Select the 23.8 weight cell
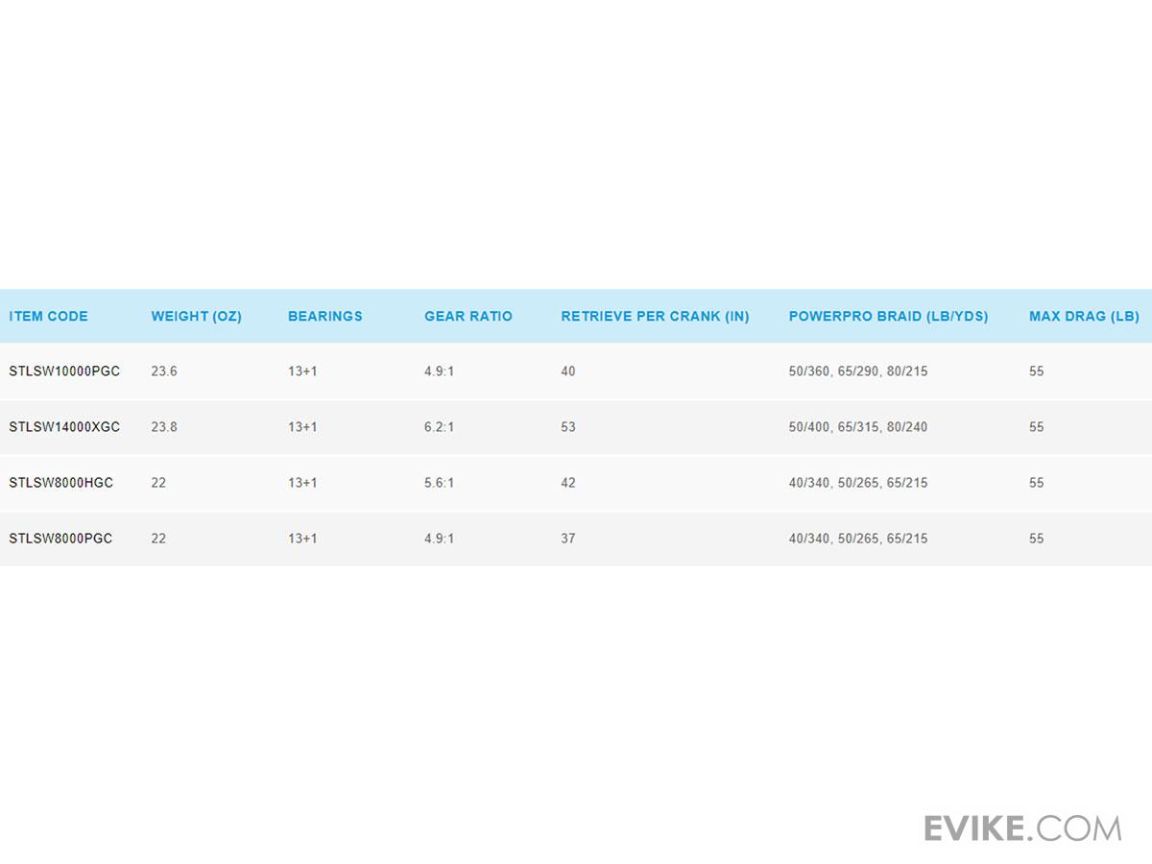The height and width of the screenshot is (864, 1152). click(164, 426)
